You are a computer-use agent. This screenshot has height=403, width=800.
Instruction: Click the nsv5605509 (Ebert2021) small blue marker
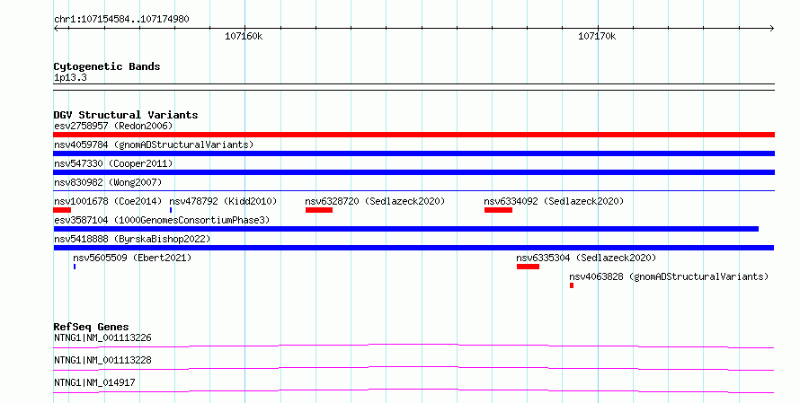[75, 267]
